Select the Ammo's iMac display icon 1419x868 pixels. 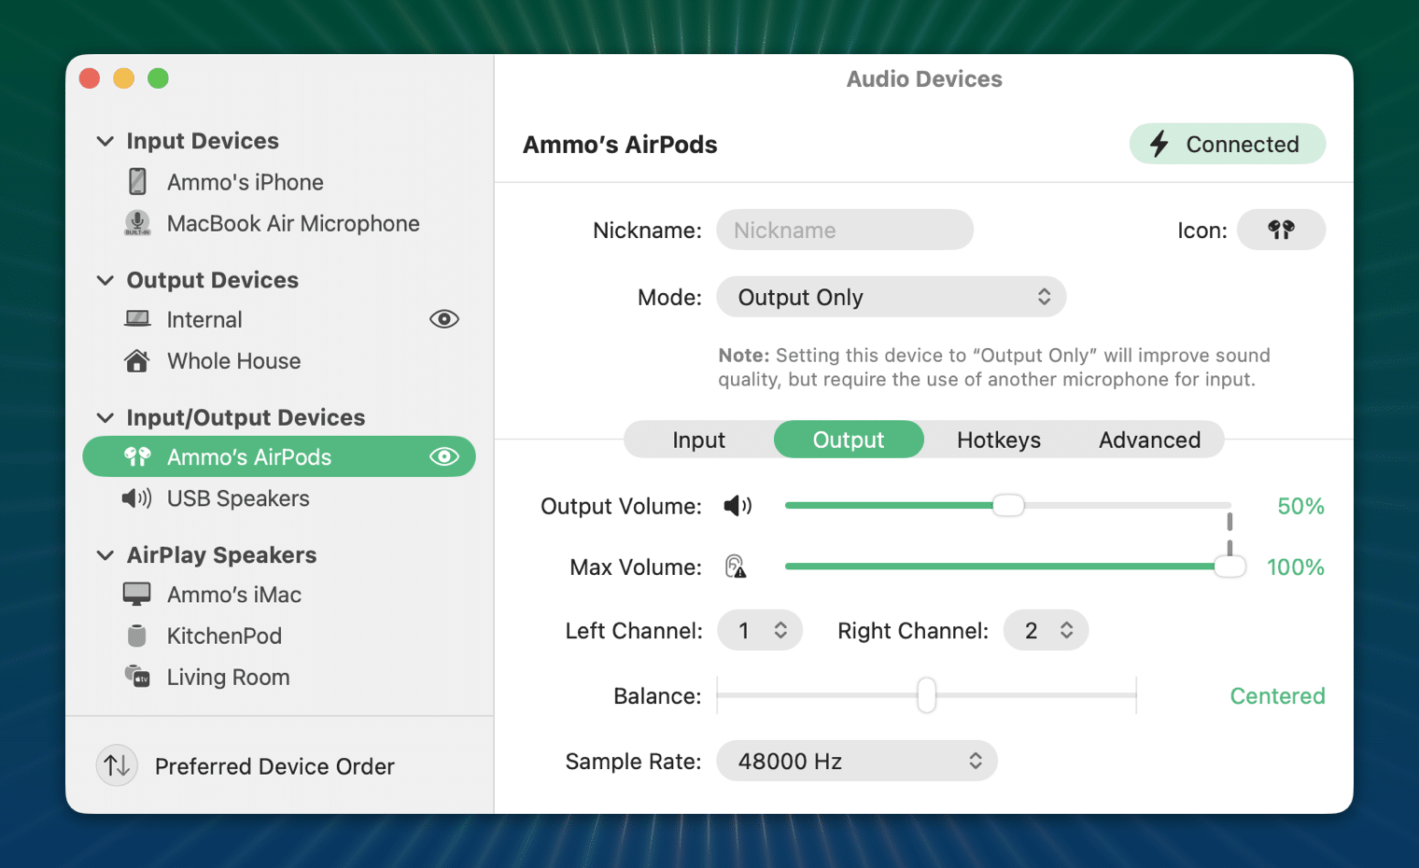click(137, 595)
